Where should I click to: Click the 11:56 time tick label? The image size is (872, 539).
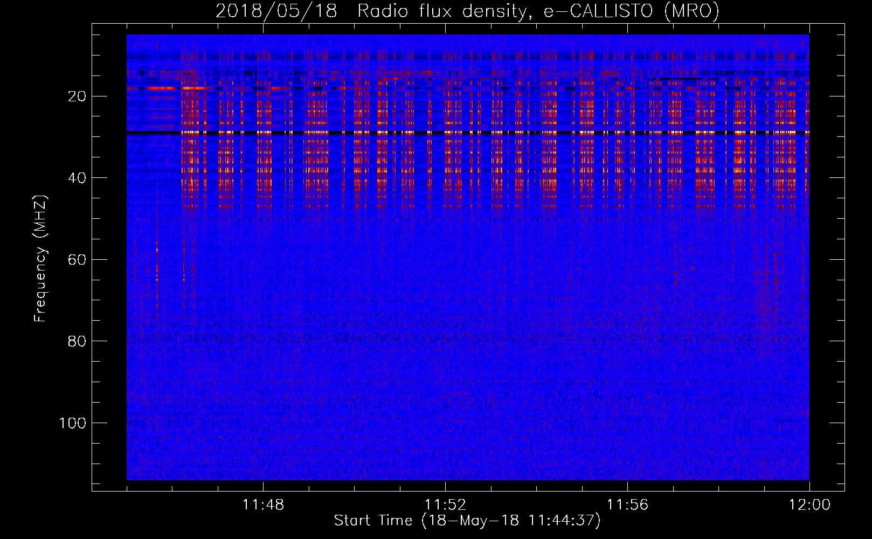[627, 505]
